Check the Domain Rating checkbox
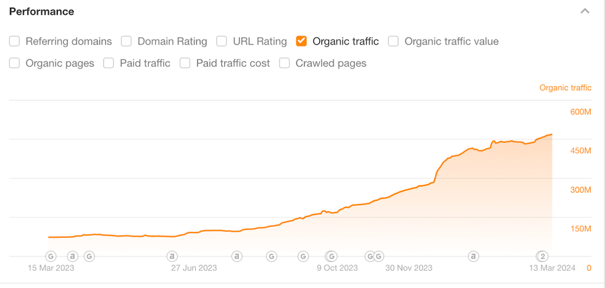Screen dimensions: 605x288 point(127,41)
